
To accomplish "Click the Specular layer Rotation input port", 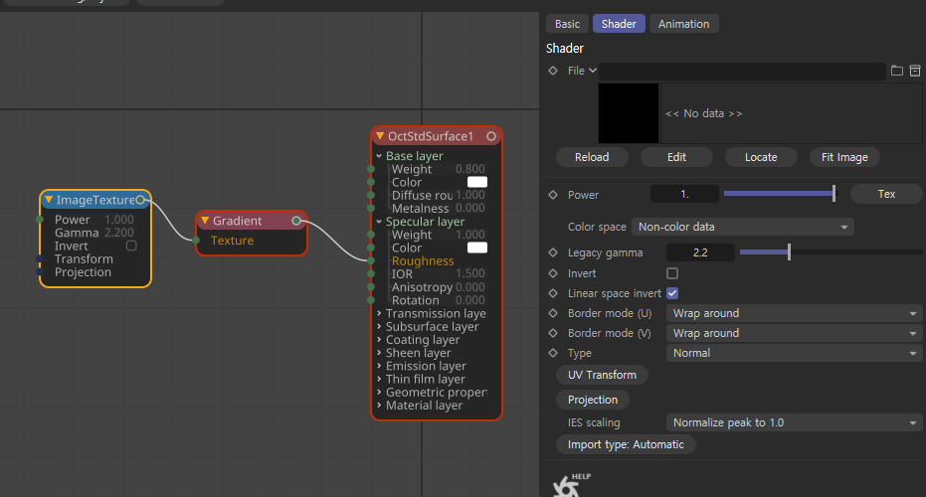I will coord(371,300).
